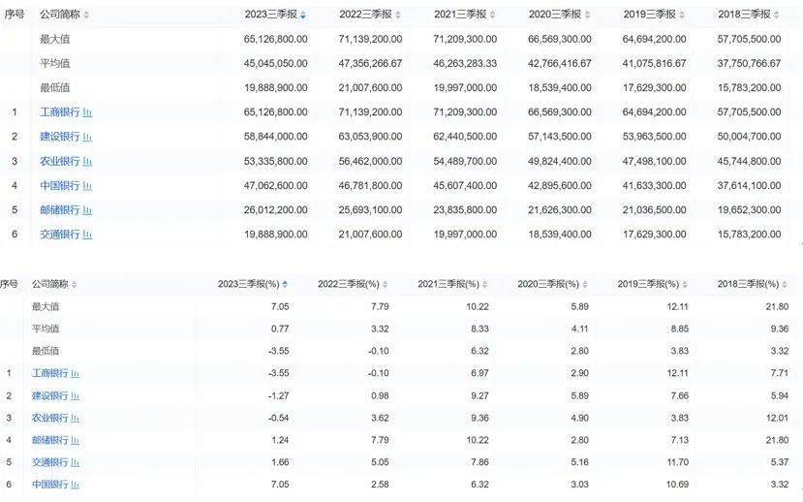
Task: Select cell 58,844,000.00
Action: click(x=275, y=137)
